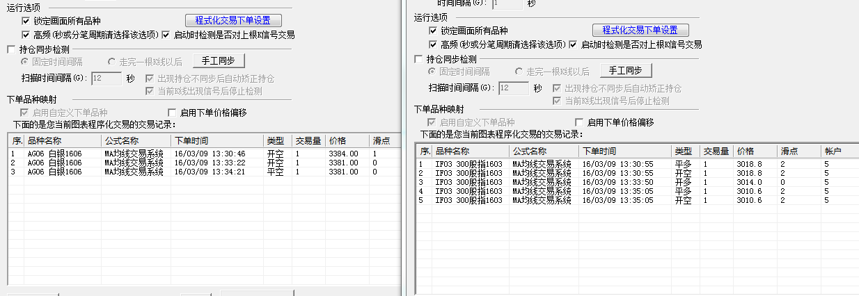Enable 持仓同步检测 checkbox in left panel
This screenshot has width=859, height=296.
(11, 49)
